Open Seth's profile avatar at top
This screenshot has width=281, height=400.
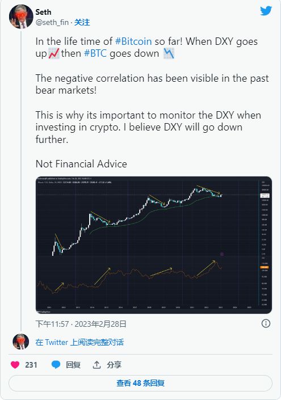[21, 16]
